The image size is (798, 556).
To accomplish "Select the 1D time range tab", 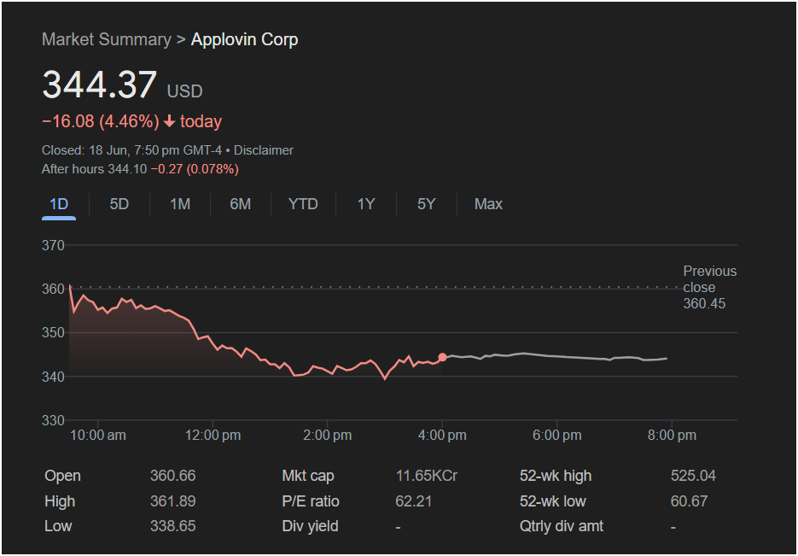I will click(x=59, y=204).
